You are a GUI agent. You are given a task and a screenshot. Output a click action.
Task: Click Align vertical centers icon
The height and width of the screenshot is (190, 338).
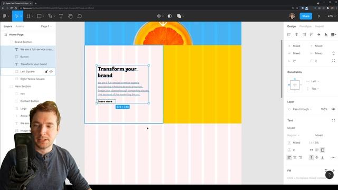pyautogui.click(x=318, y=34)
